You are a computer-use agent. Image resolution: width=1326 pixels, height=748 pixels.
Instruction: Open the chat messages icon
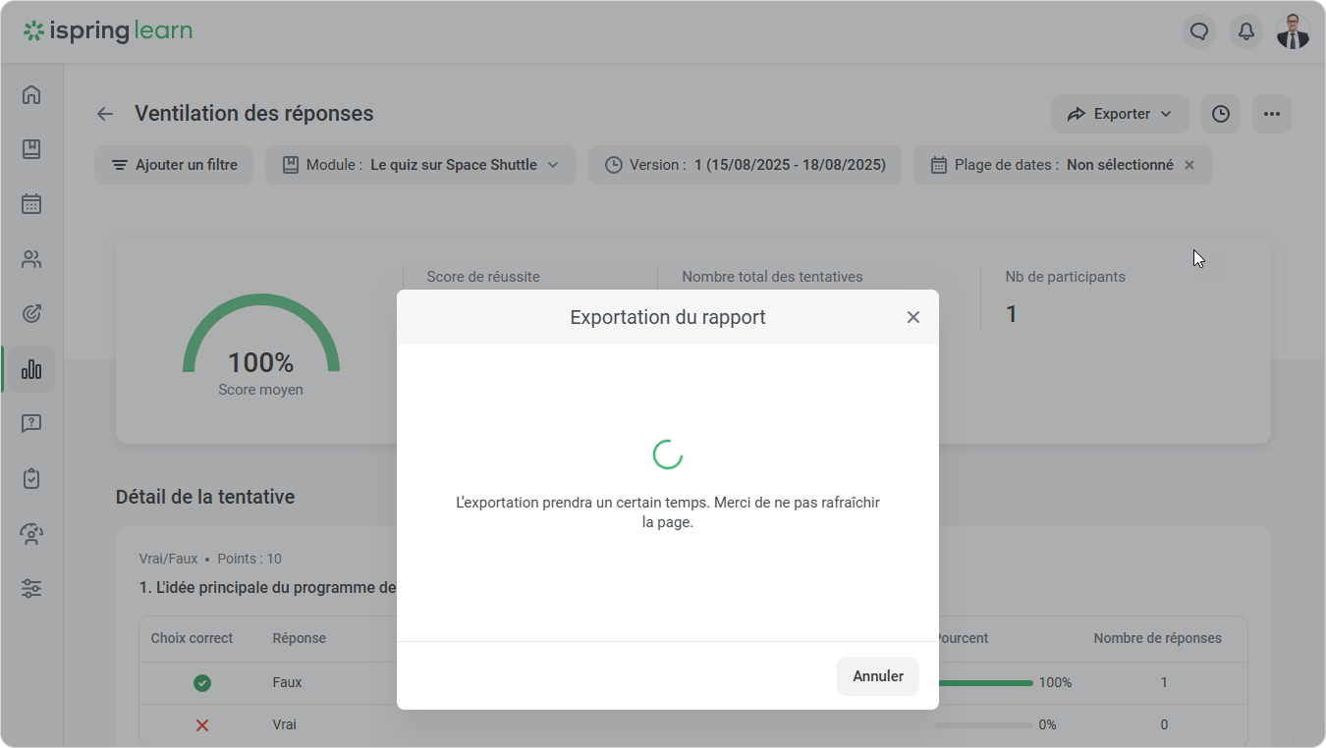click(x=1198, y=31)
